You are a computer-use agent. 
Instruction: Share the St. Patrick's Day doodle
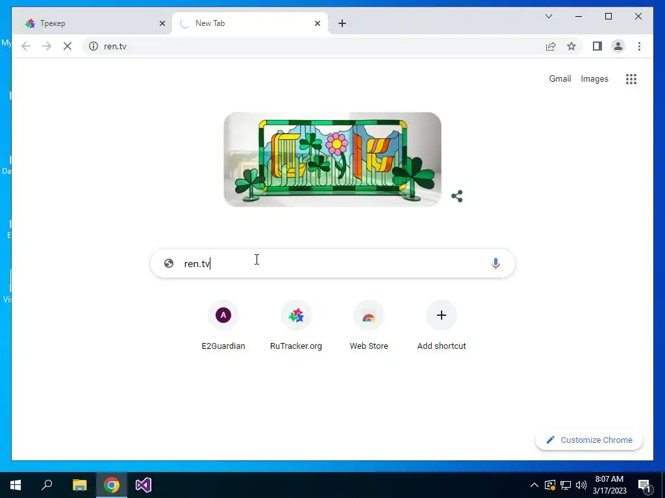click(x=457, y=196)
